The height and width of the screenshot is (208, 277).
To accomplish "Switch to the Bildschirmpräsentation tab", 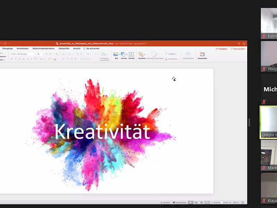I will tap(43, 49).
